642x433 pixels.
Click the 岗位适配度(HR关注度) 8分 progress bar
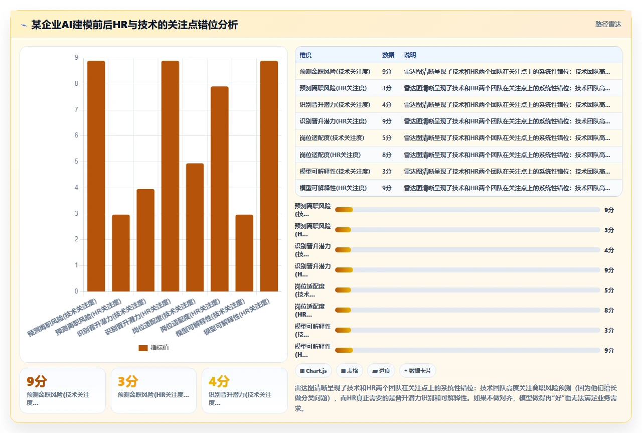point(467,310)
